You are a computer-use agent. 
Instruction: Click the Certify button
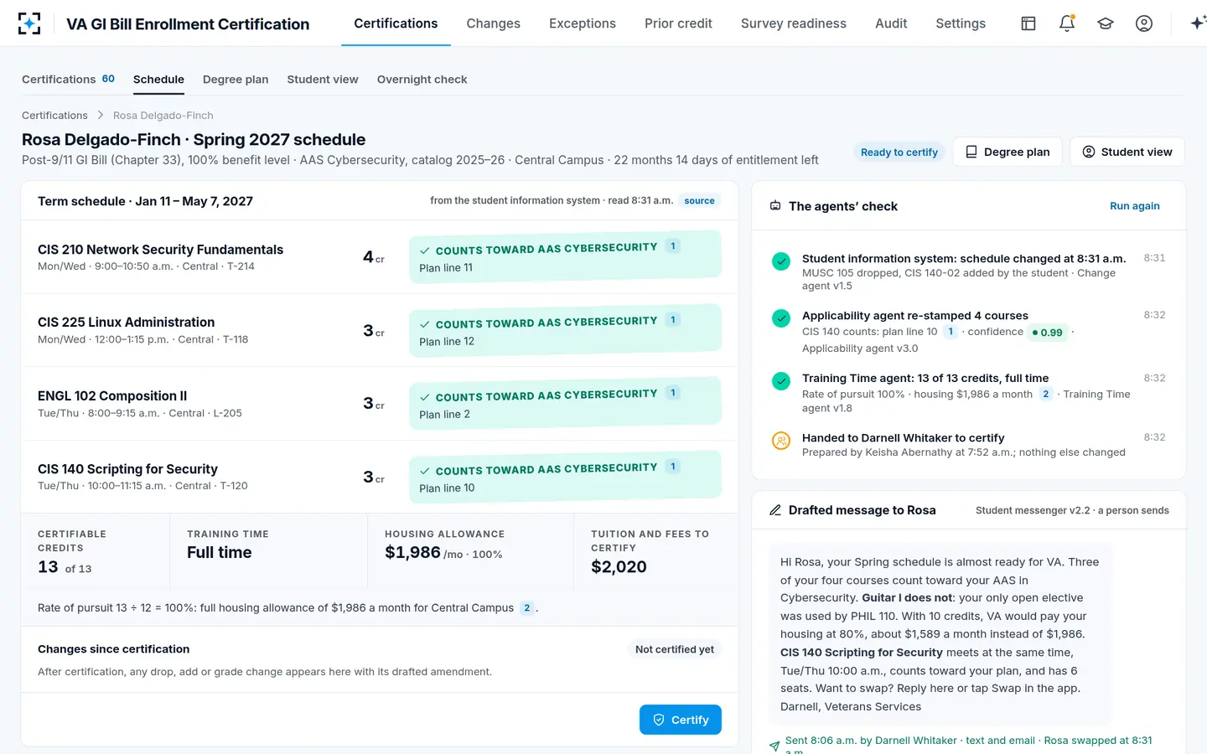[x=681, y=720]
